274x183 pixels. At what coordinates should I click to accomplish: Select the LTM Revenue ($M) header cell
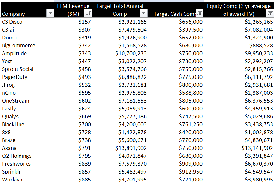tap(73, 10)
